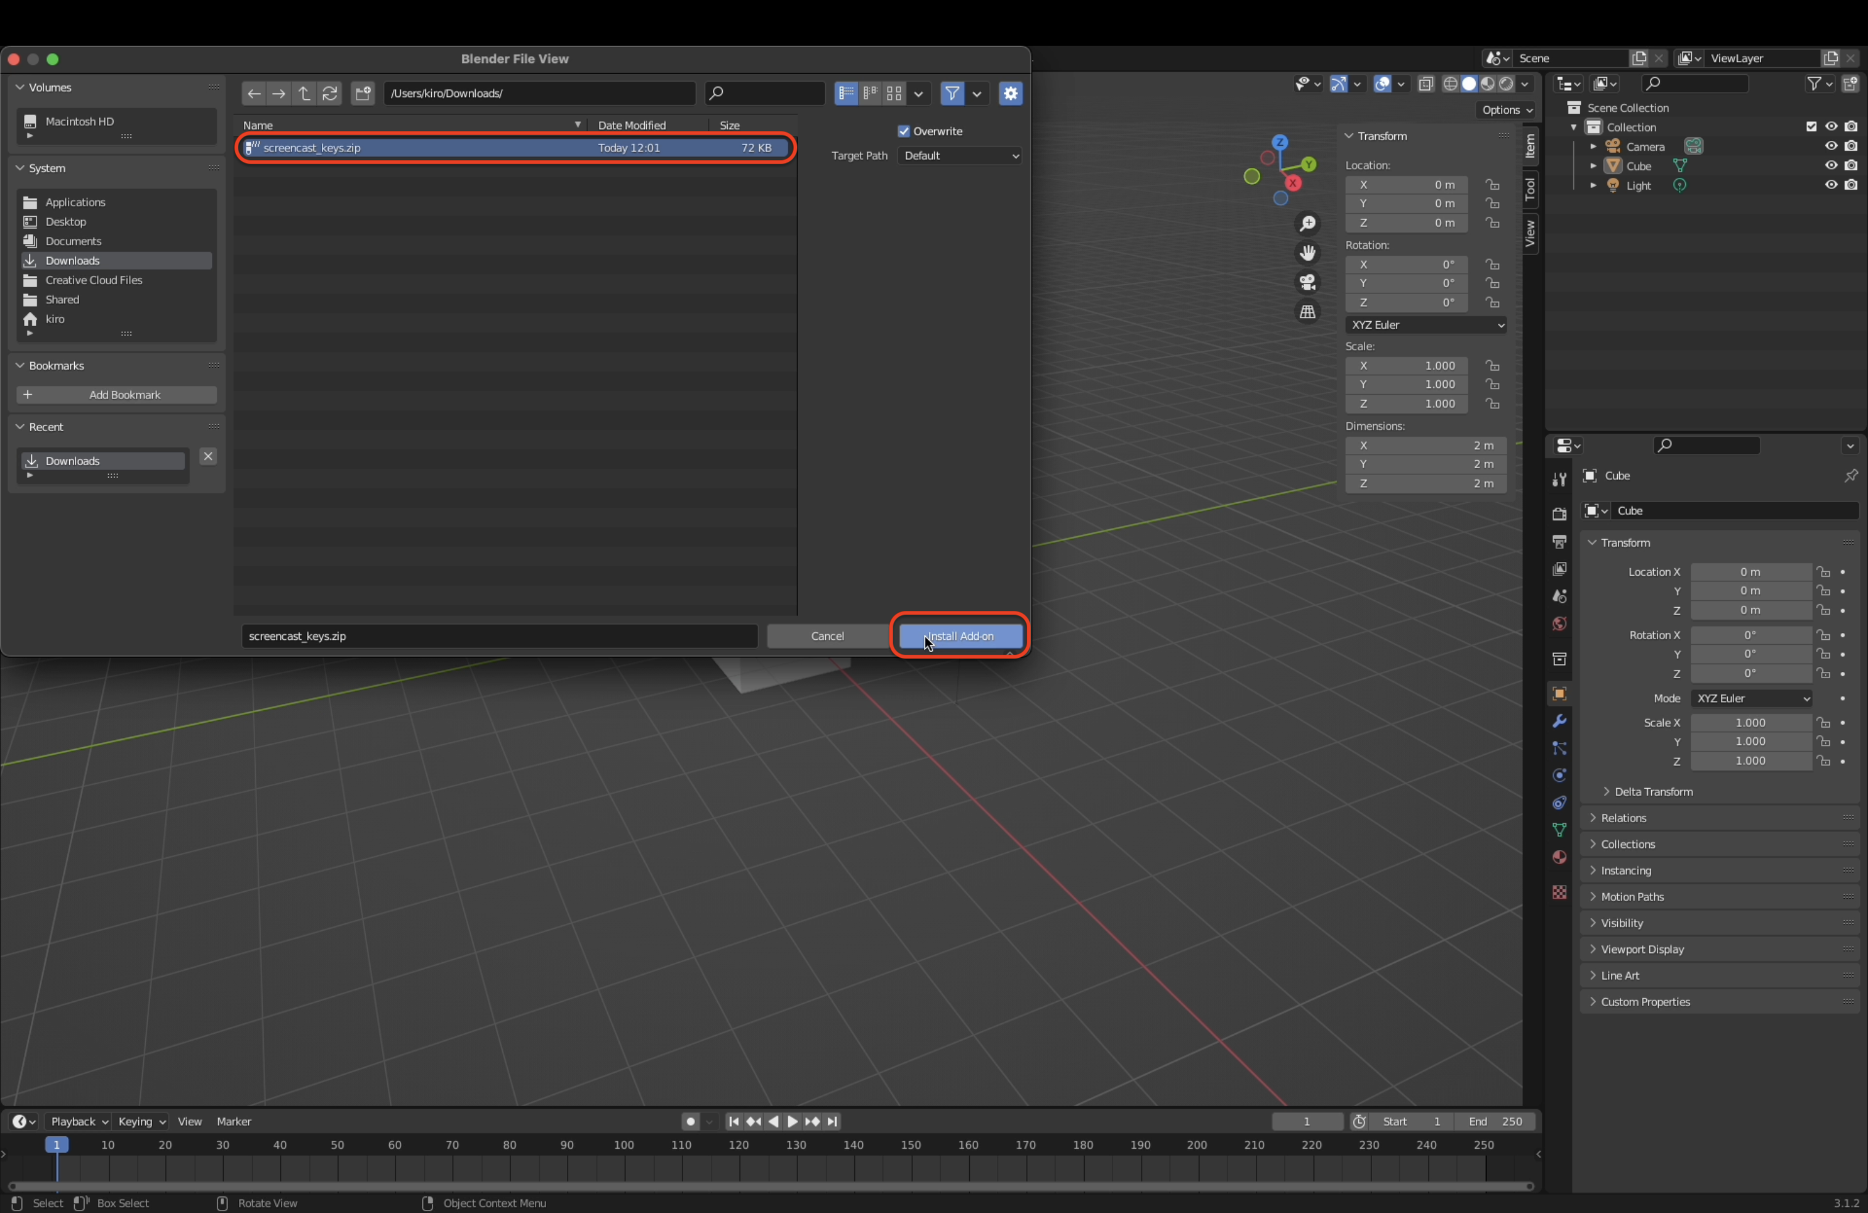
Task: Go back to previous folder in file view
Action: point(253,93)
